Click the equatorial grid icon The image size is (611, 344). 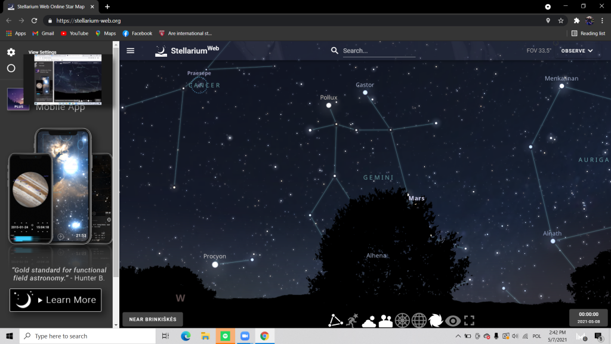tap(419, 321)
